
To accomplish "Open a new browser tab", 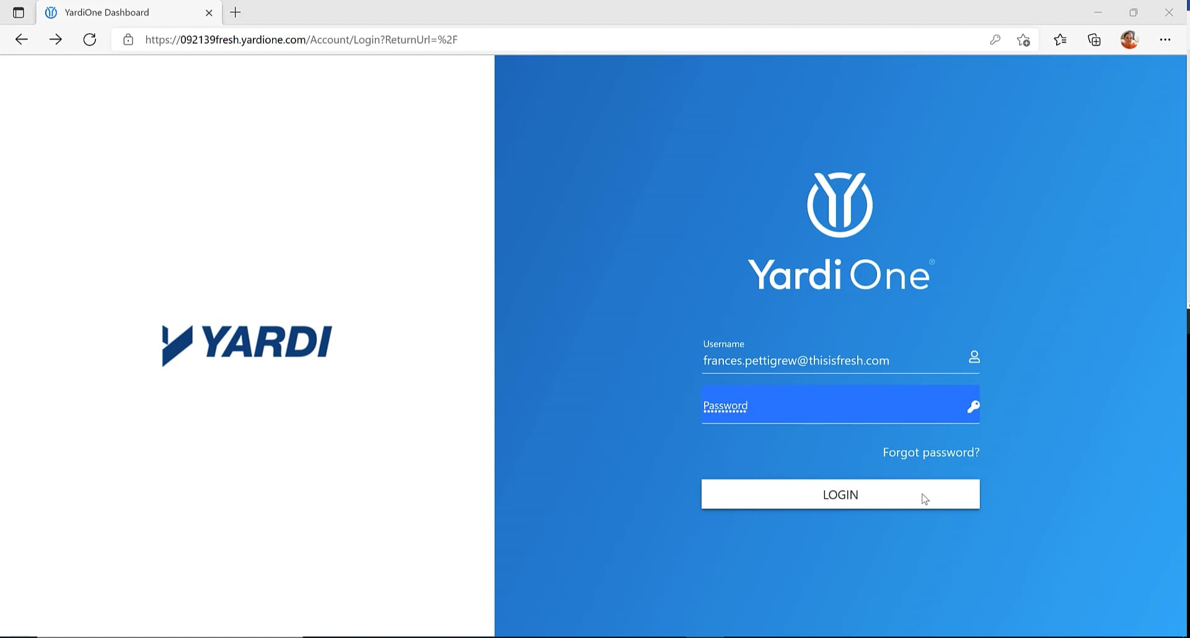I will [x=234, y=12].
